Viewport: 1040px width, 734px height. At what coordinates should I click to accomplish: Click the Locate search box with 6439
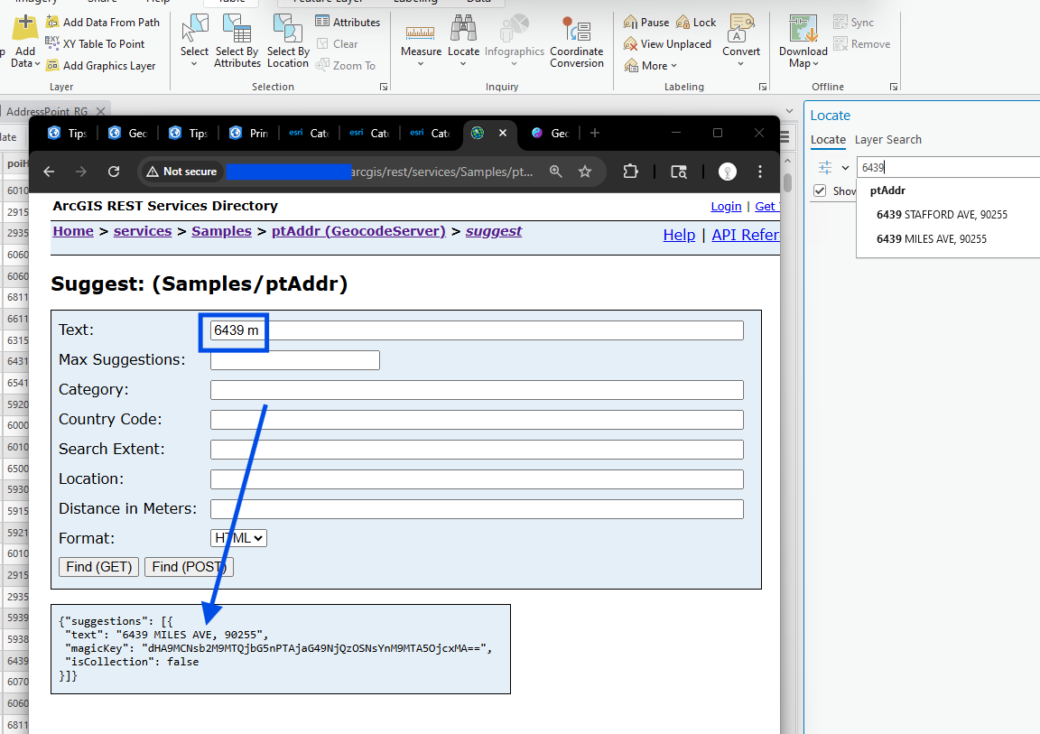(949, 168)
